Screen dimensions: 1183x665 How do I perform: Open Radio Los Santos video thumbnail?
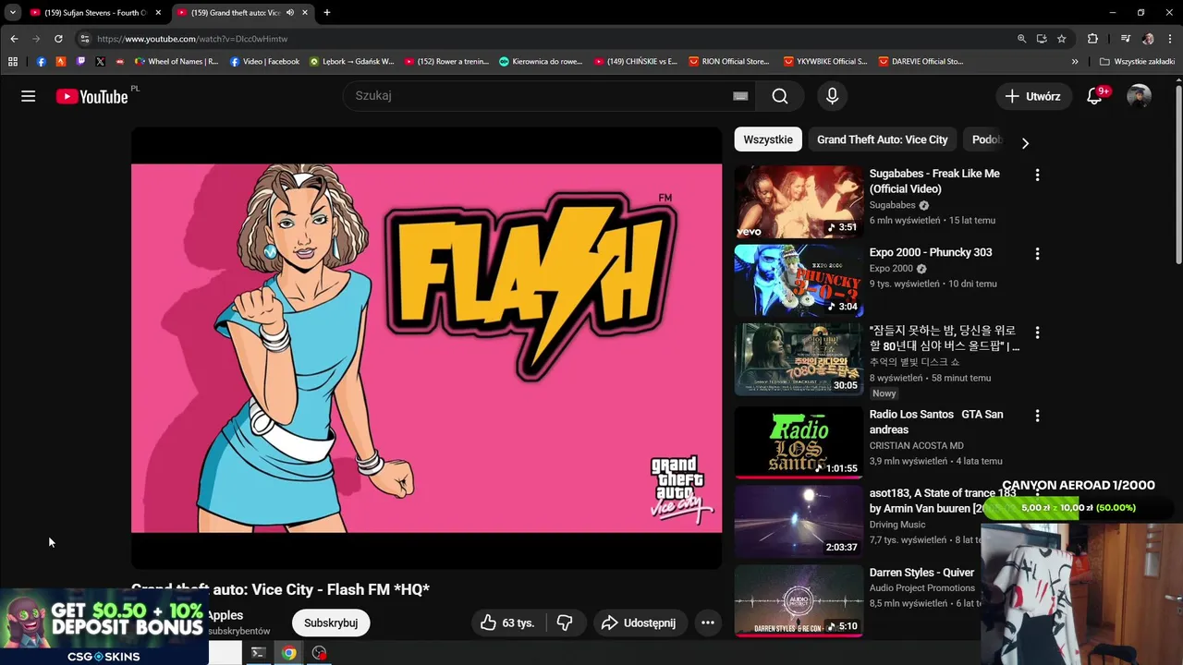[x=799, y=443]
